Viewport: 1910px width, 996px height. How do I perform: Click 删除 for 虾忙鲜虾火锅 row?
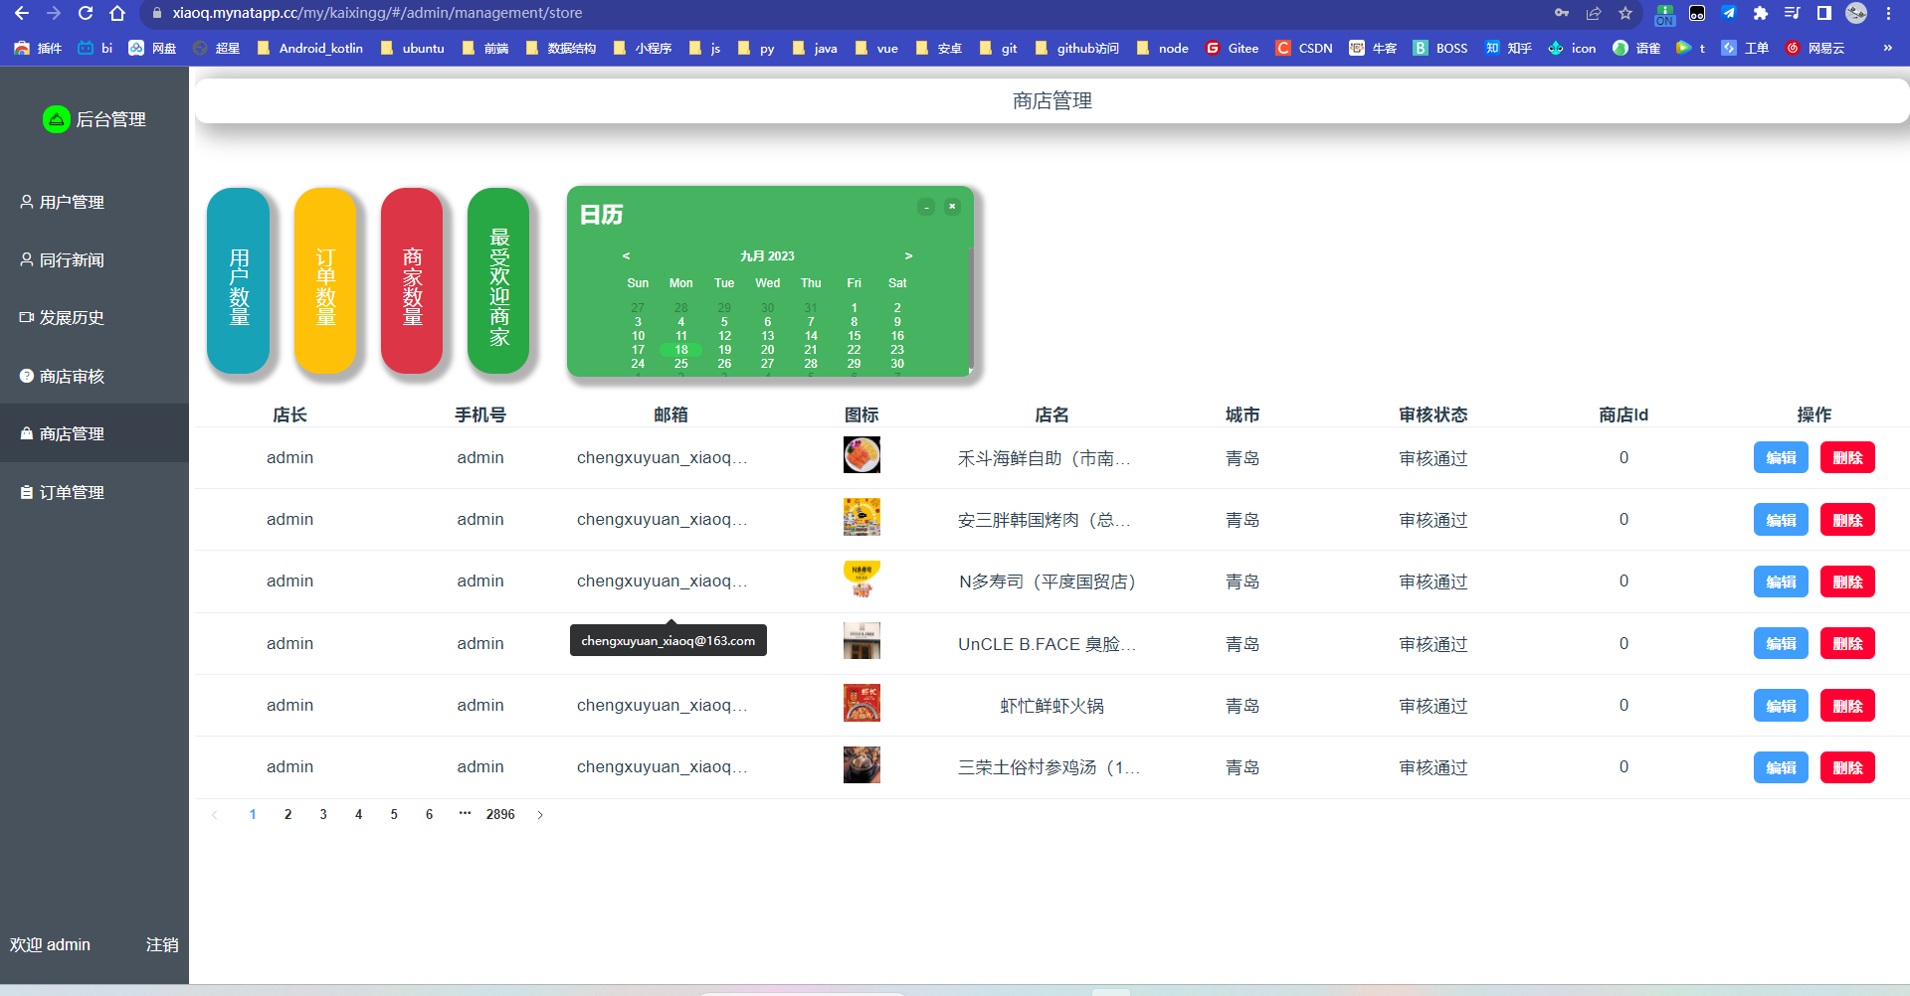tap(1847, 706)
